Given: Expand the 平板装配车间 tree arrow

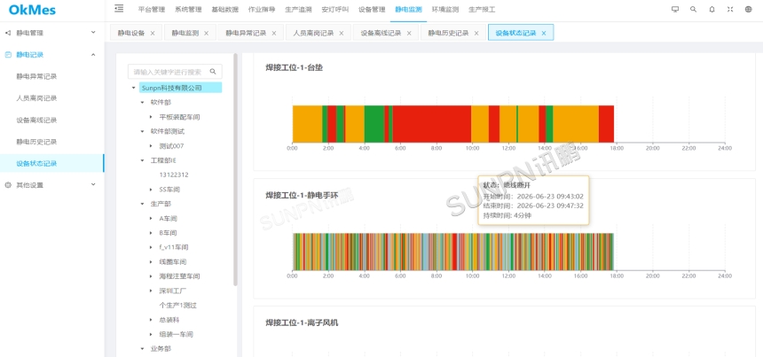Looking at the screenshot, I should 152,117.
